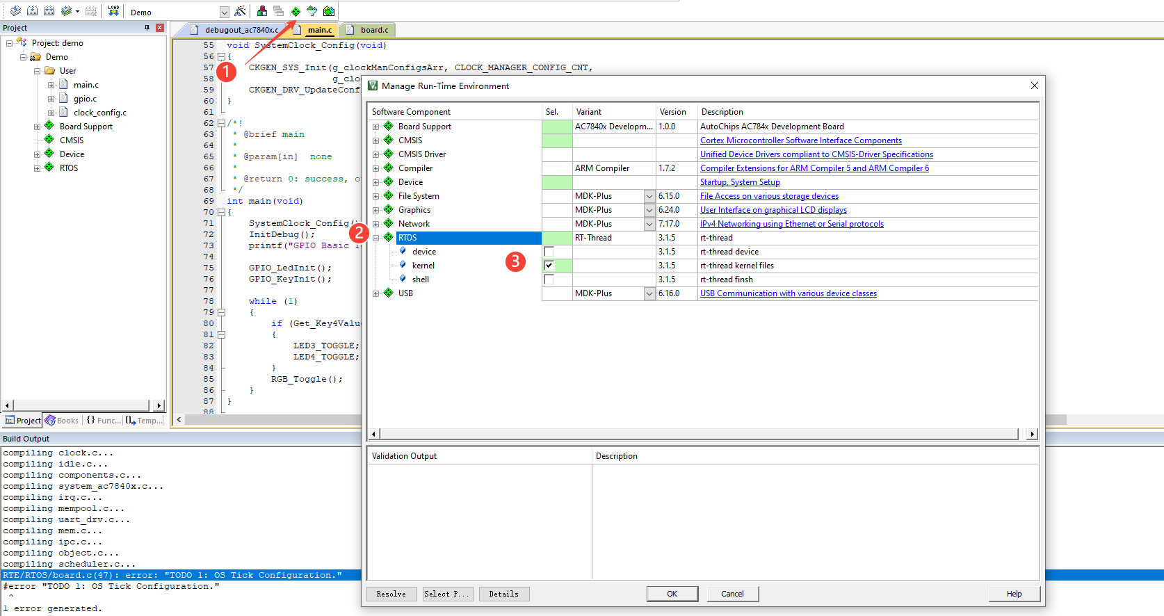Open the Cortex Microcontroller Software Interface Components link
The image size is (1164, 616).
801,140
